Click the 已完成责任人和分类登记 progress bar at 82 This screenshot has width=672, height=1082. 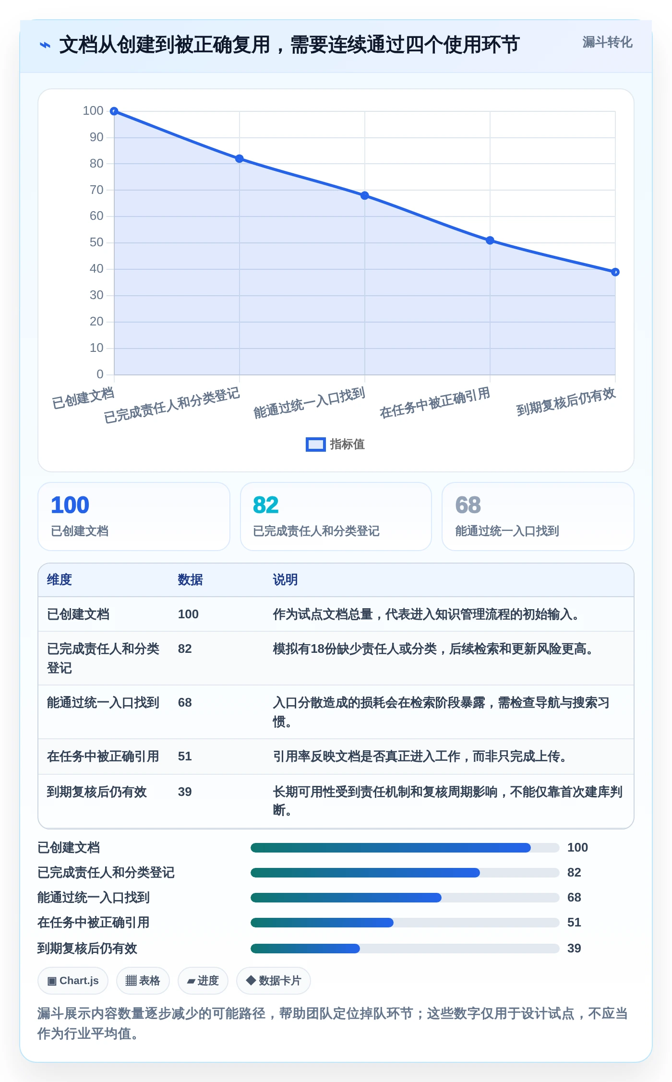pyautogui.click(x=405, y=873)
